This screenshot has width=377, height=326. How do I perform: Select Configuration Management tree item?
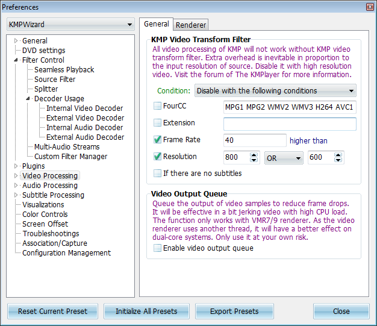click(x=67, y=252)
